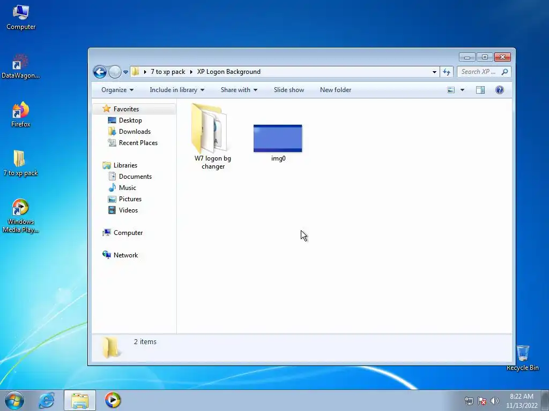This screenshot has width=549, height=411.
Task: Open the 'Share with' menu
Action: point(239,90)
